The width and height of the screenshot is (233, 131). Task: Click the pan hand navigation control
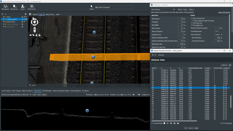click(34, 22)
